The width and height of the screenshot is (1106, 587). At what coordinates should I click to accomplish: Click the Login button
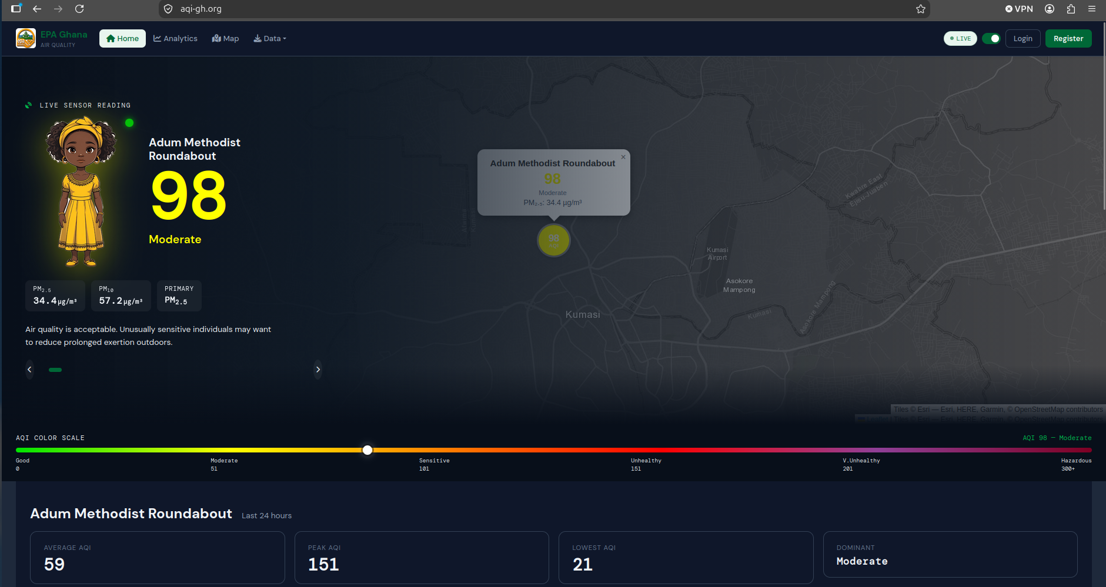tap(1023, 39)
